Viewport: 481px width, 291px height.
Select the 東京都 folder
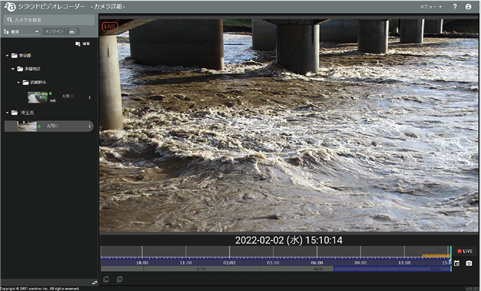coord(22,55)
